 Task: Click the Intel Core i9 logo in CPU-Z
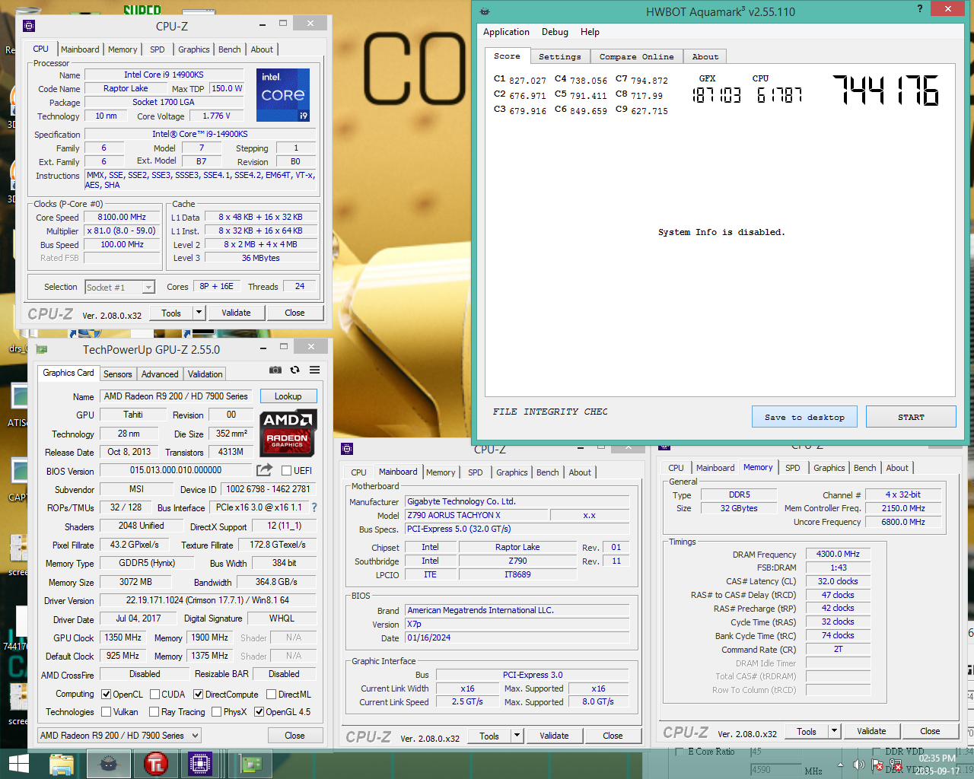coord(283,95)
